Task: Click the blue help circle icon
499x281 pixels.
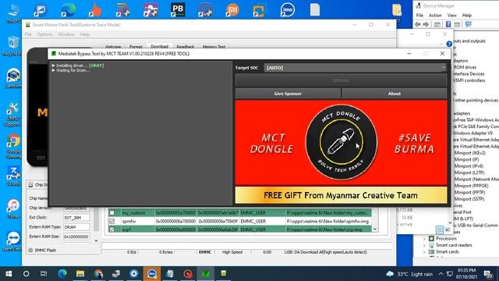Action: [x=449, y=44]
